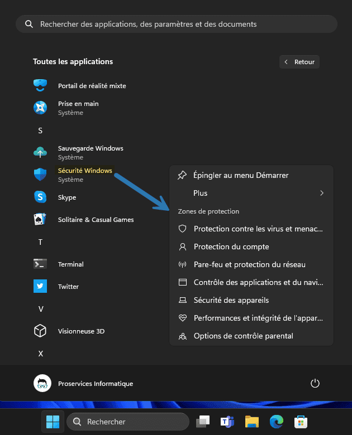This screenshot has height=435, width=352.
Task: Click the Solitaire & Casual Games label
Action: point(96,219)
